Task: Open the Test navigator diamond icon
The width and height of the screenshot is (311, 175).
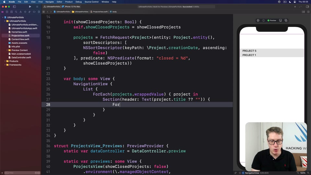Action: 25,12
